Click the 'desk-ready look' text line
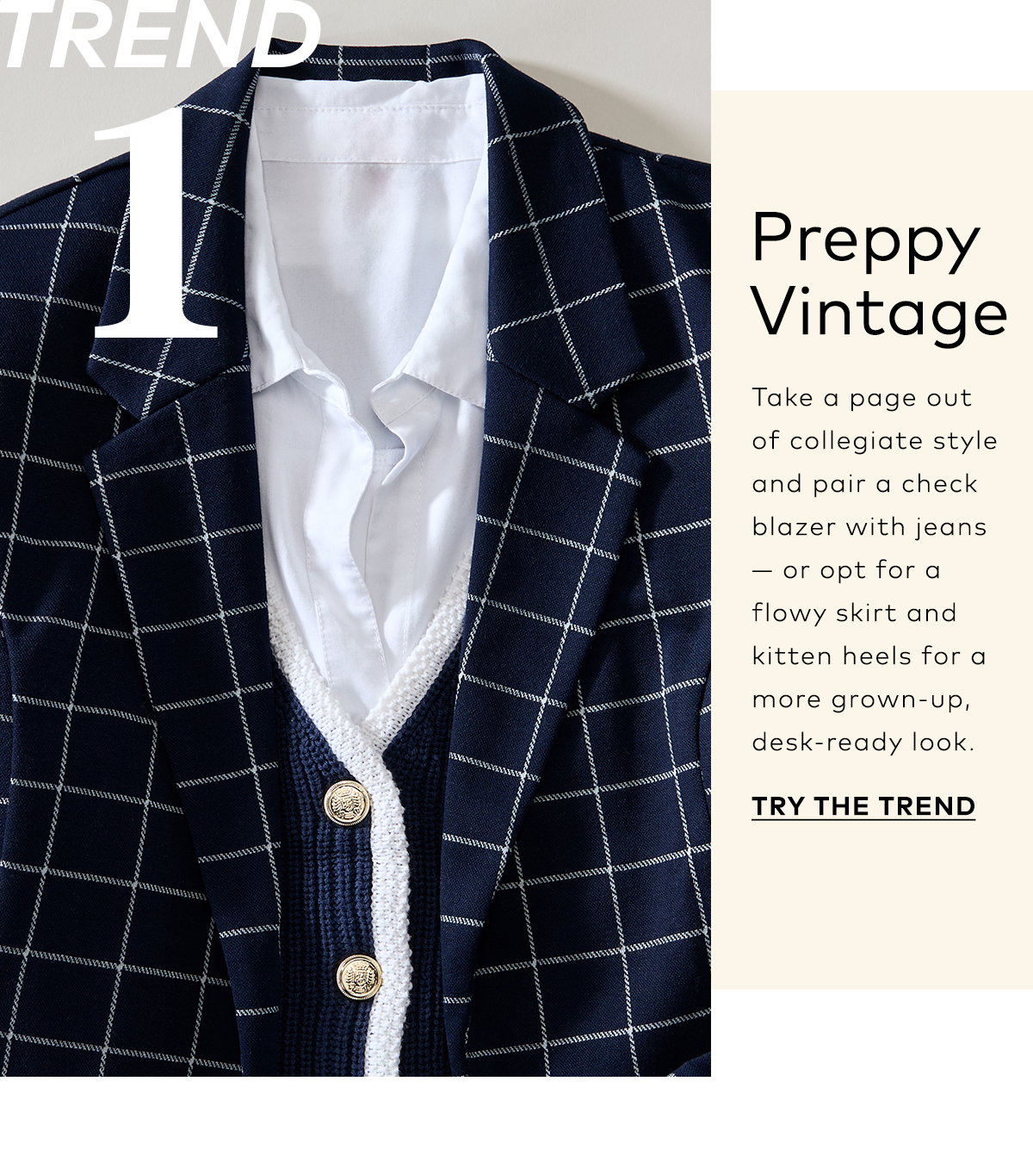Screen dimensions: 1033x1156 click(863, 742)
